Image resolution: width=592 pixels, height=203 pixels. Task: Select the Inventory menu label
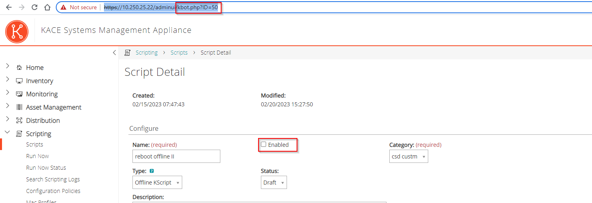click(39, 81)
